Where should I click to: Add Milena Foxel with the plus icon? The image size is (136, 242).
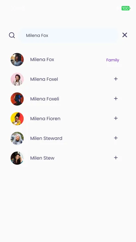coord(116,79)
